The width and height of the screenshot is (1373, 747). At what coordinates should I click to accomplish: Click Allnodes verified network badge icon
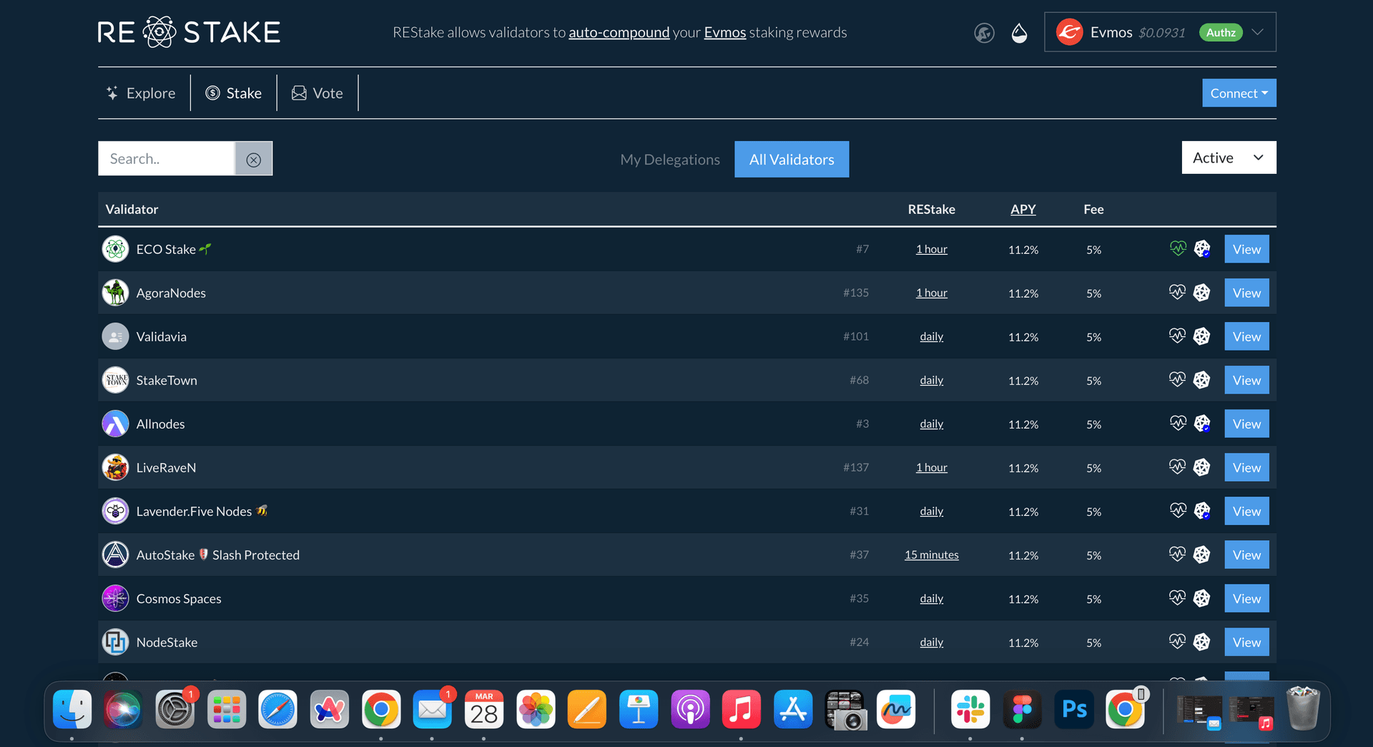click(1202, 424)
